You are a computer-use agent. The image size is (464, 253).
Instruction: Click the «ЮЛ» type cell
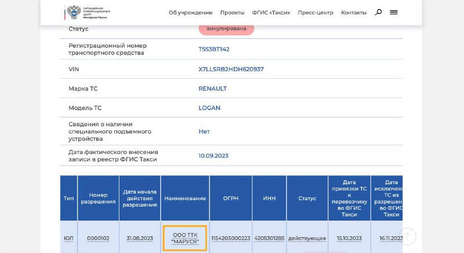click(68, 239)
